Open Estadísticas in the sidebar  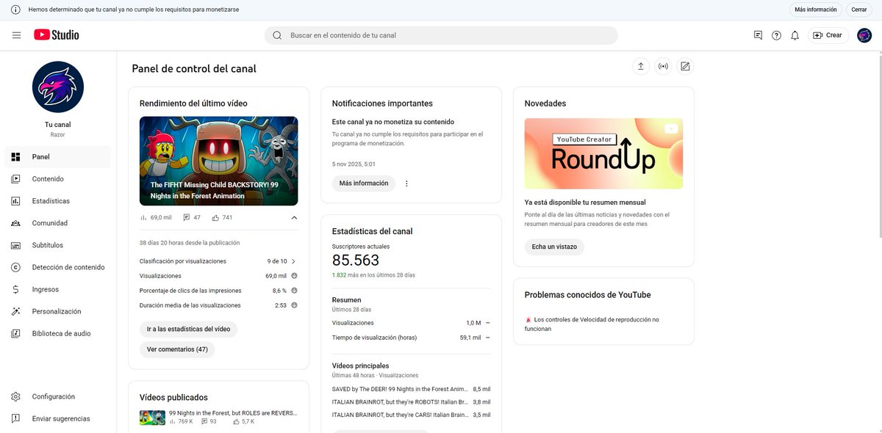pyautogui.click(x=58, y=201)
